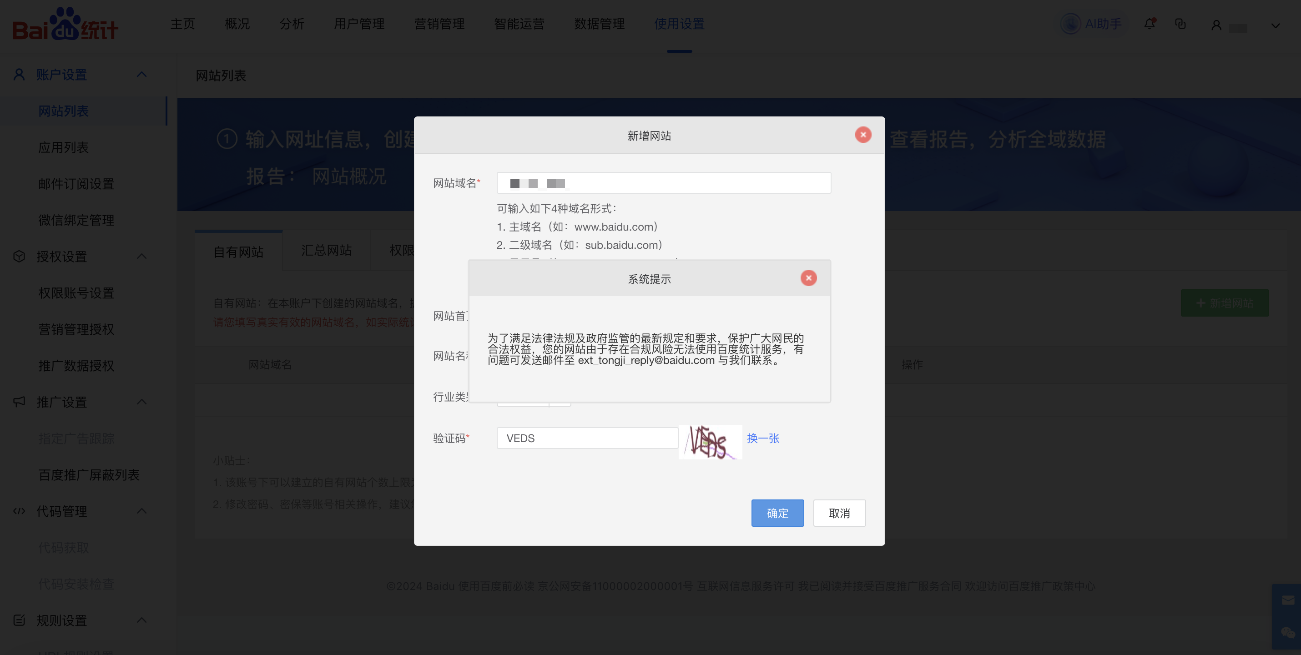Click 换一张 to refresh captcha
The image size is (1301, 655).
[x=763, y=438]
